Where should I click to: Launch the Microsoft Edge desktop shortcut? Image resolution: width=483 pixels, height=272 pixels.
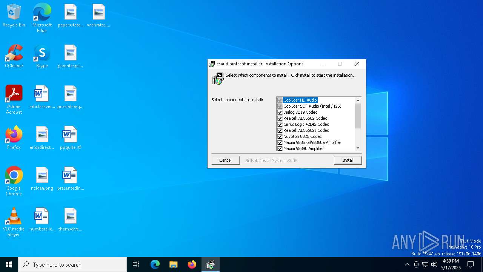42,18
